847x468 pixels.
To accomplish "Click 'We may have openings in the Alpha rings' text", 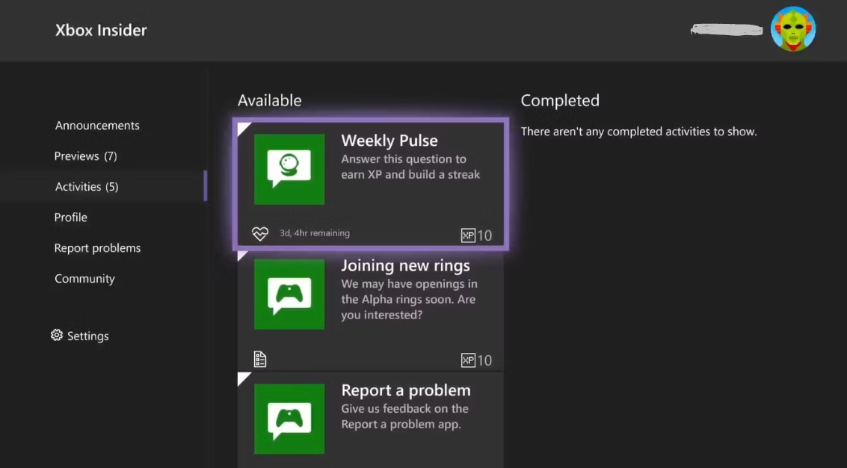I will pyautogui.click(x=410, y=299).
